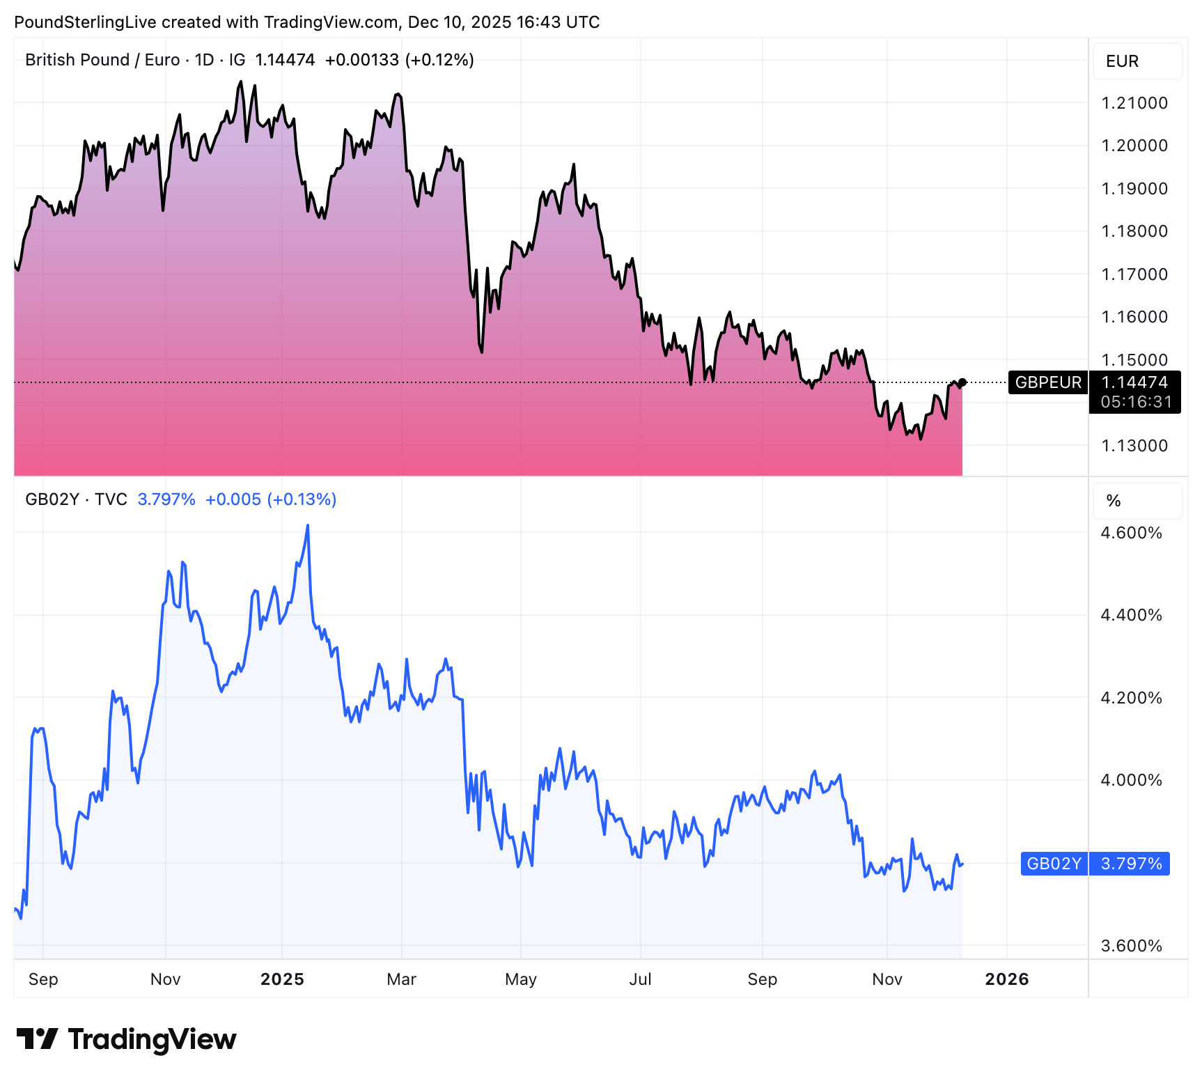Select the Mar marker on time axis
The width and height of the screenshot is (1202, 1081).
(401, 979)
